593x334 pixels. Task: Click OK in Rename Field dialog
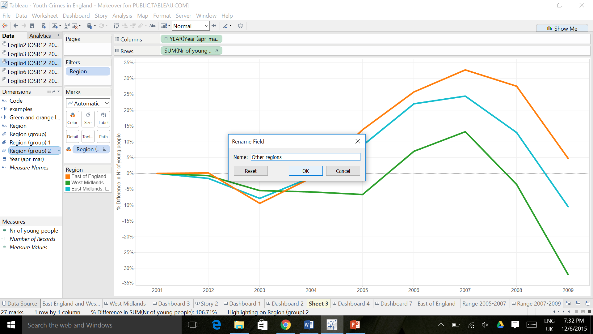pyautogui.click(x=305, y=171)
